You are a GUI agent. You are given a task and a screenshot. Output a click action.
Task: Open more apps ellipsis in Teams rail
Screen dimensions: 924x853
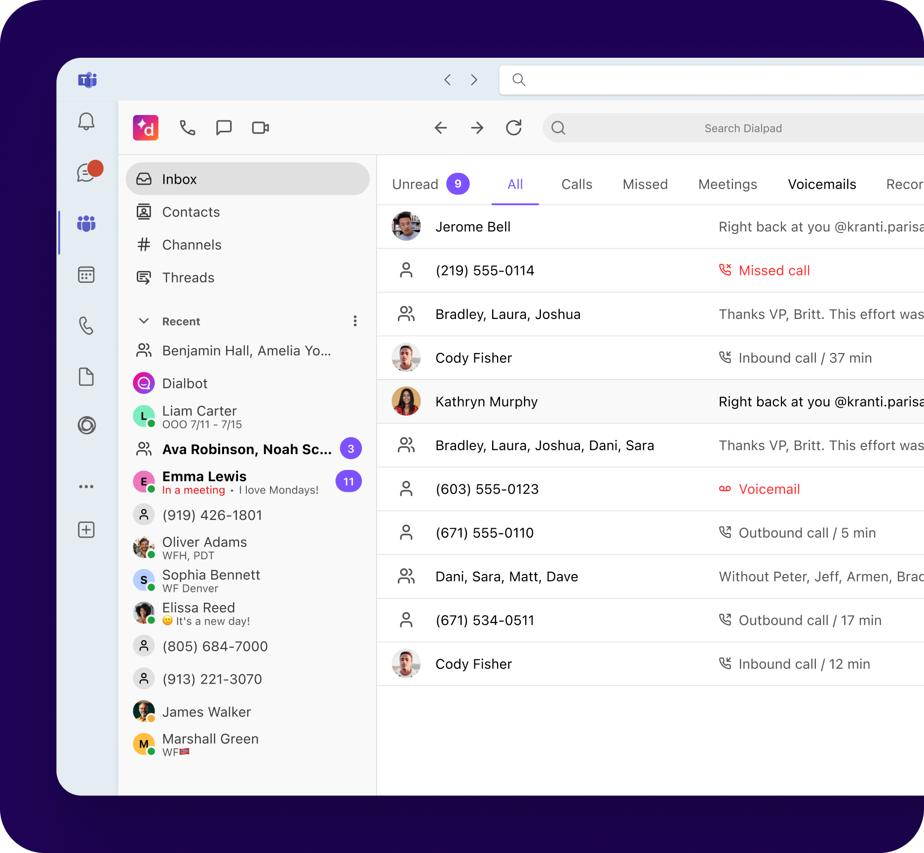point(86,487)
